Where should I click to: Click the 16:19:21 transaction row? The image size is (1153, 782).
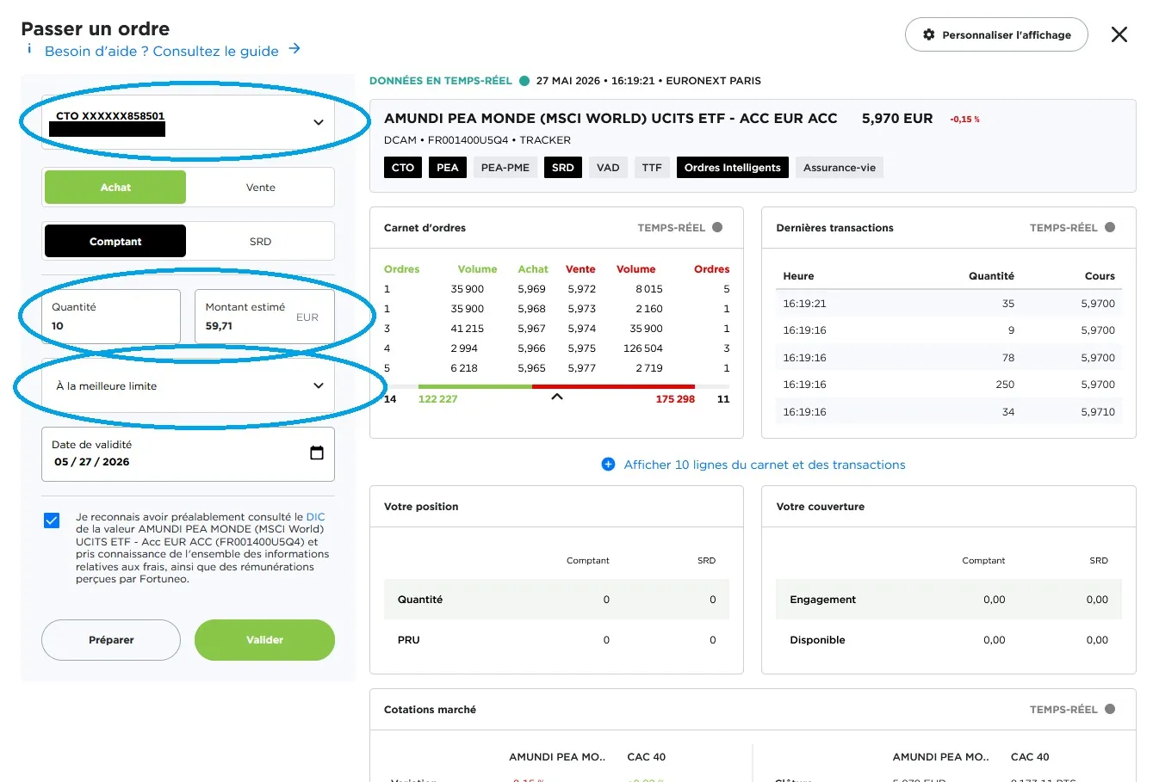948,304
